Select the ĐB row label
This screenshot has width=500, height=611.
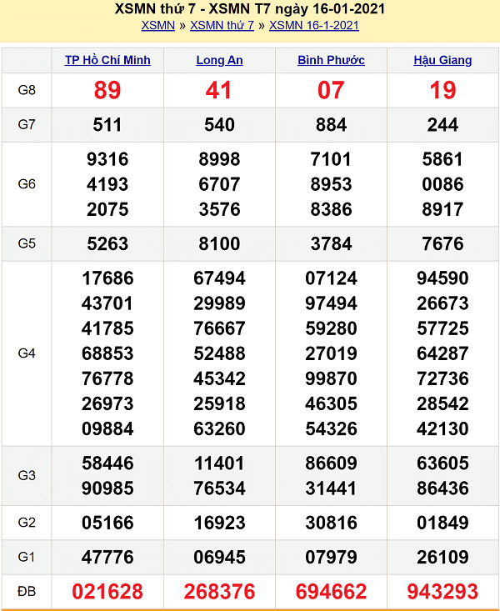click(x=27, y=592)
